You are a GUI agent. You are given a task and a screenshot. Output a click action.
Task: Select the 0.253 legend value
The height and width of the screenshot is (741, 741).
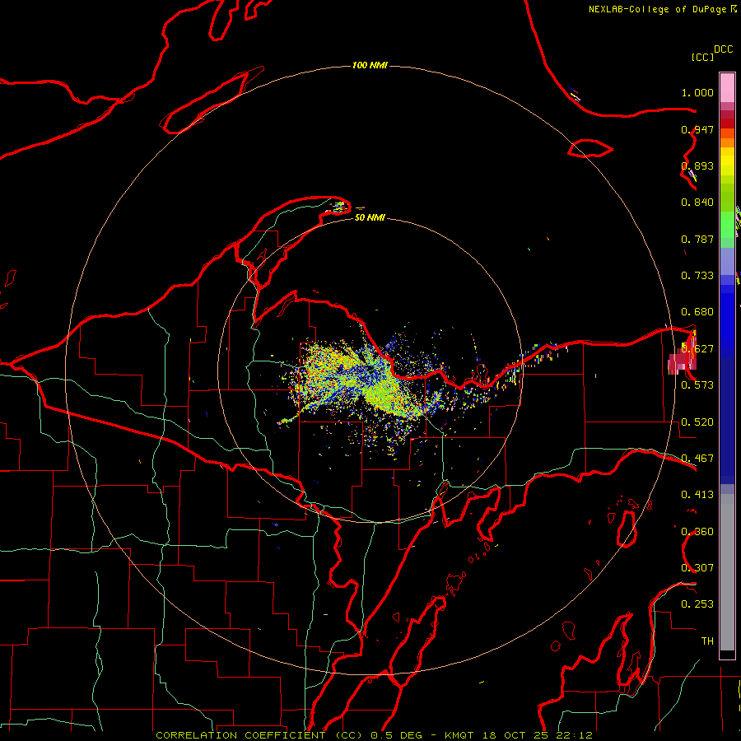(697, 604)
